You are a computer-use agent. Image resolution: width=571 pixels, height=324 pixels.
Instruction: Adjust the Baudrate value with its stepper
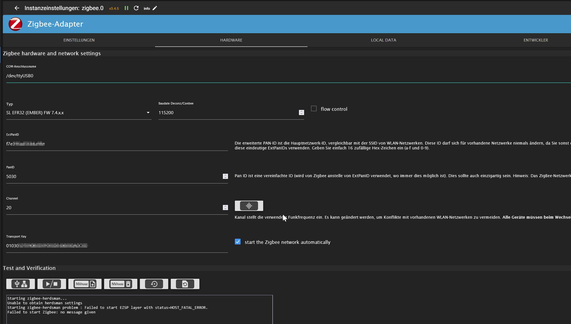301,113
